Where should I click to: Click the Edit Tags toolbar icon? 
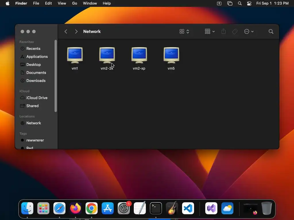(x=235, y=32)
